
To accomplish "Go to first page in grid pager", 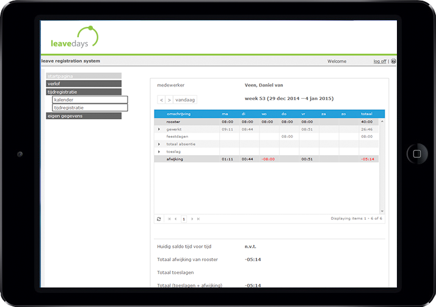I will (169, 219).
